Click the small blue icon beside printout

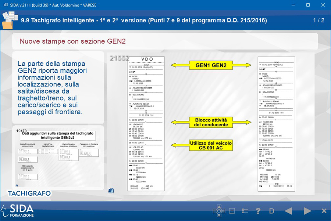(110, 190)
